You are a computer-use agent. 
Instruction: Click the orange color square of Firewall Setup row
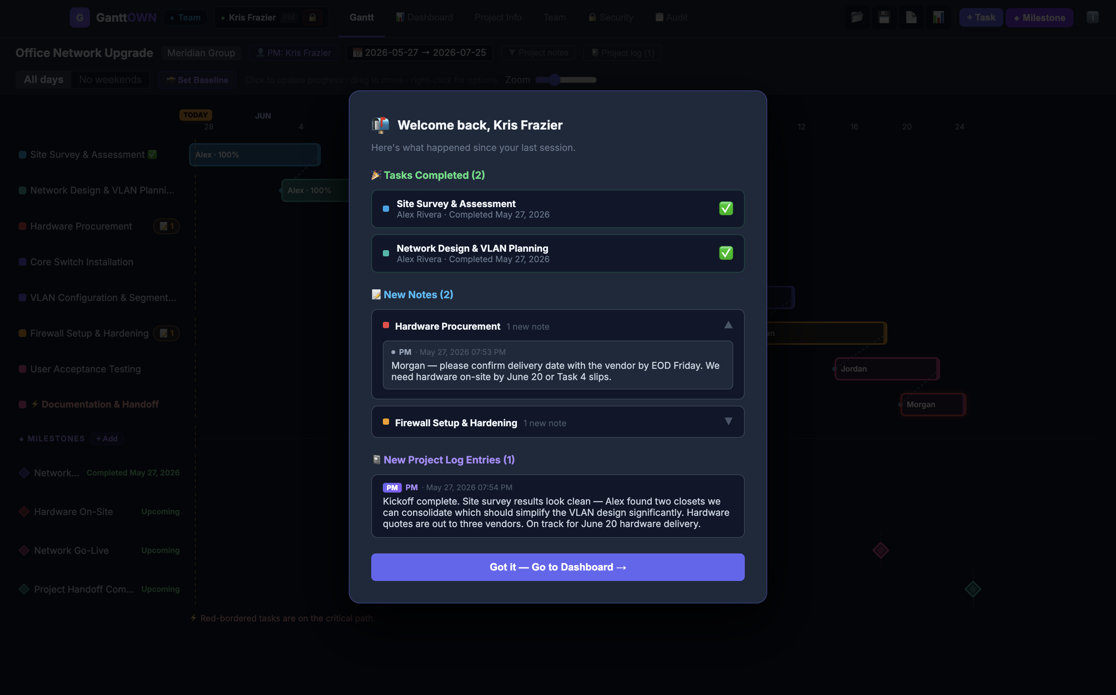pyautogui.click(x=22, y=333)
